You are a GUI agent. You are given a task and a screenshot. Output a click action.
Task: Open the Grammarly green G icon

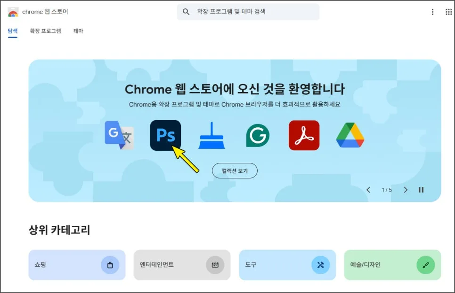(x=258, y=135)
